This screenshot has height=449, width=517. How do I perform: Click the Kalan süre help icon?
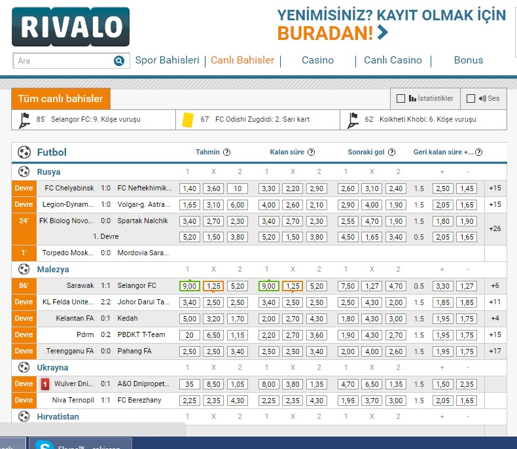click(312, 152)
